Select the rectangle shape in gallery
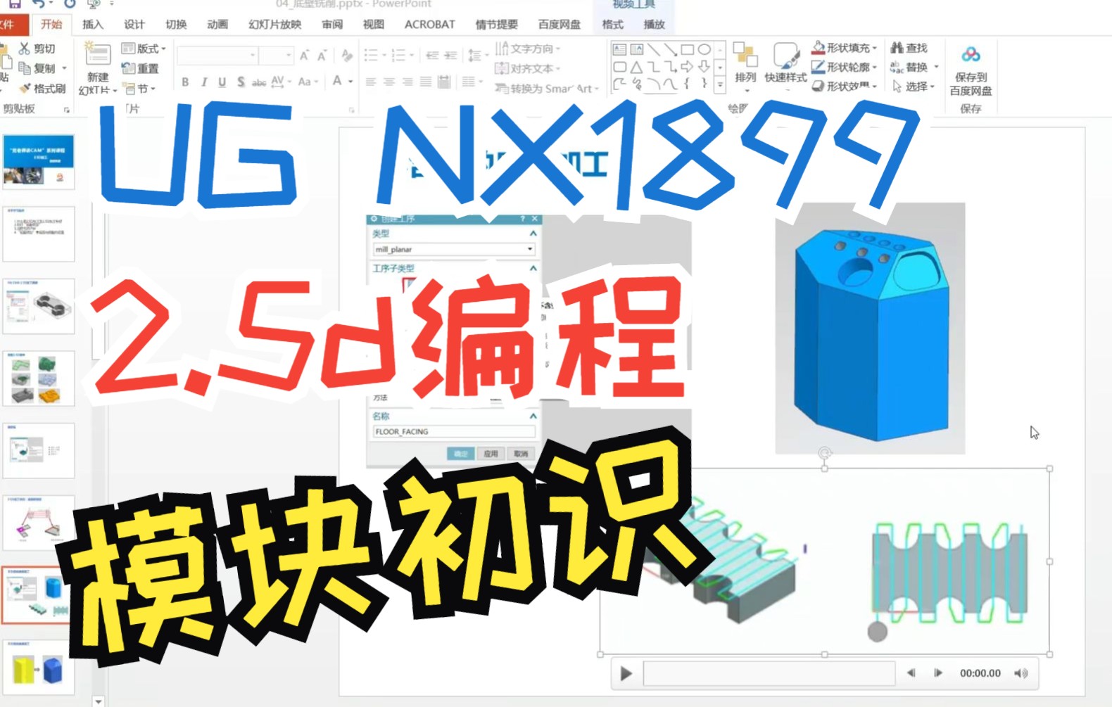The image size is (1112, 707). [688, 49]
